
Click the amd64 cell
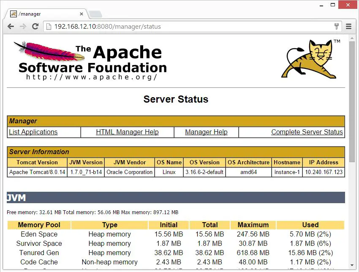tap(248, 172)
